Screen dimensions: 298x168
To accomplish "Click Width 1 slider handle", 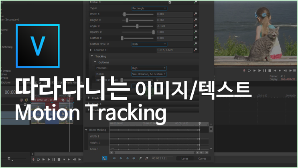I will tap(124, 14).
